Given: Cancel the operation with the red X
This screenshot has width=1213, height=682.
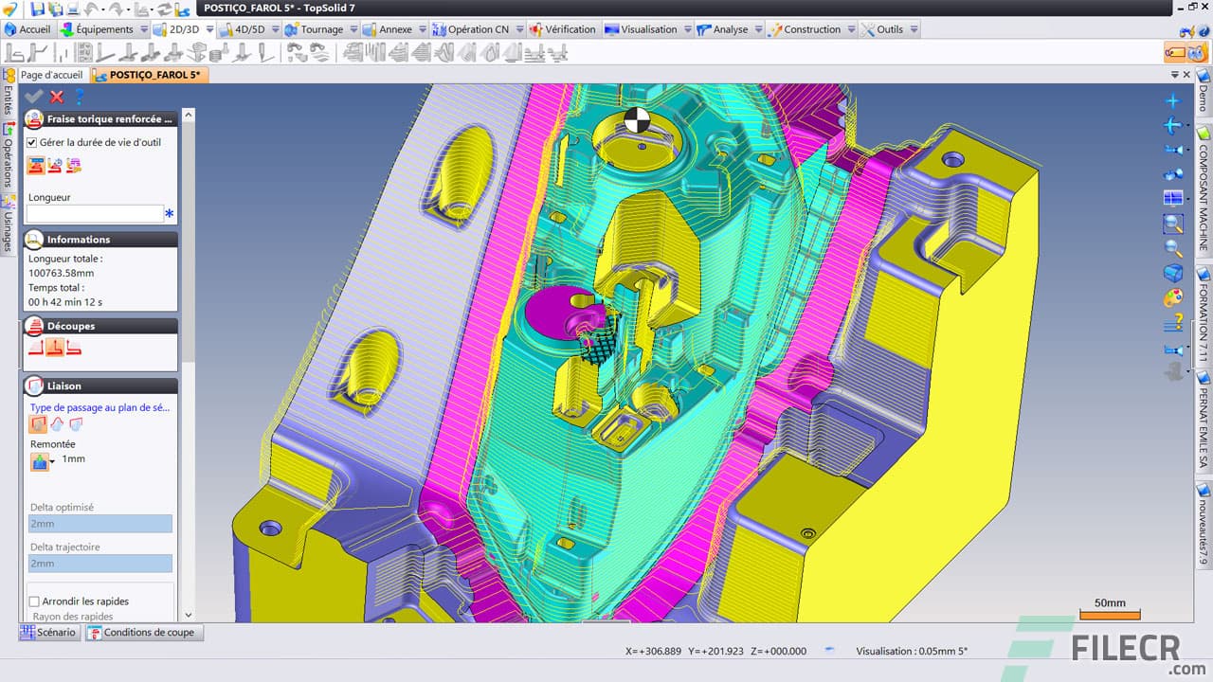Looking at the screenshot, I should pyautogui.click(x=57, y=97).
